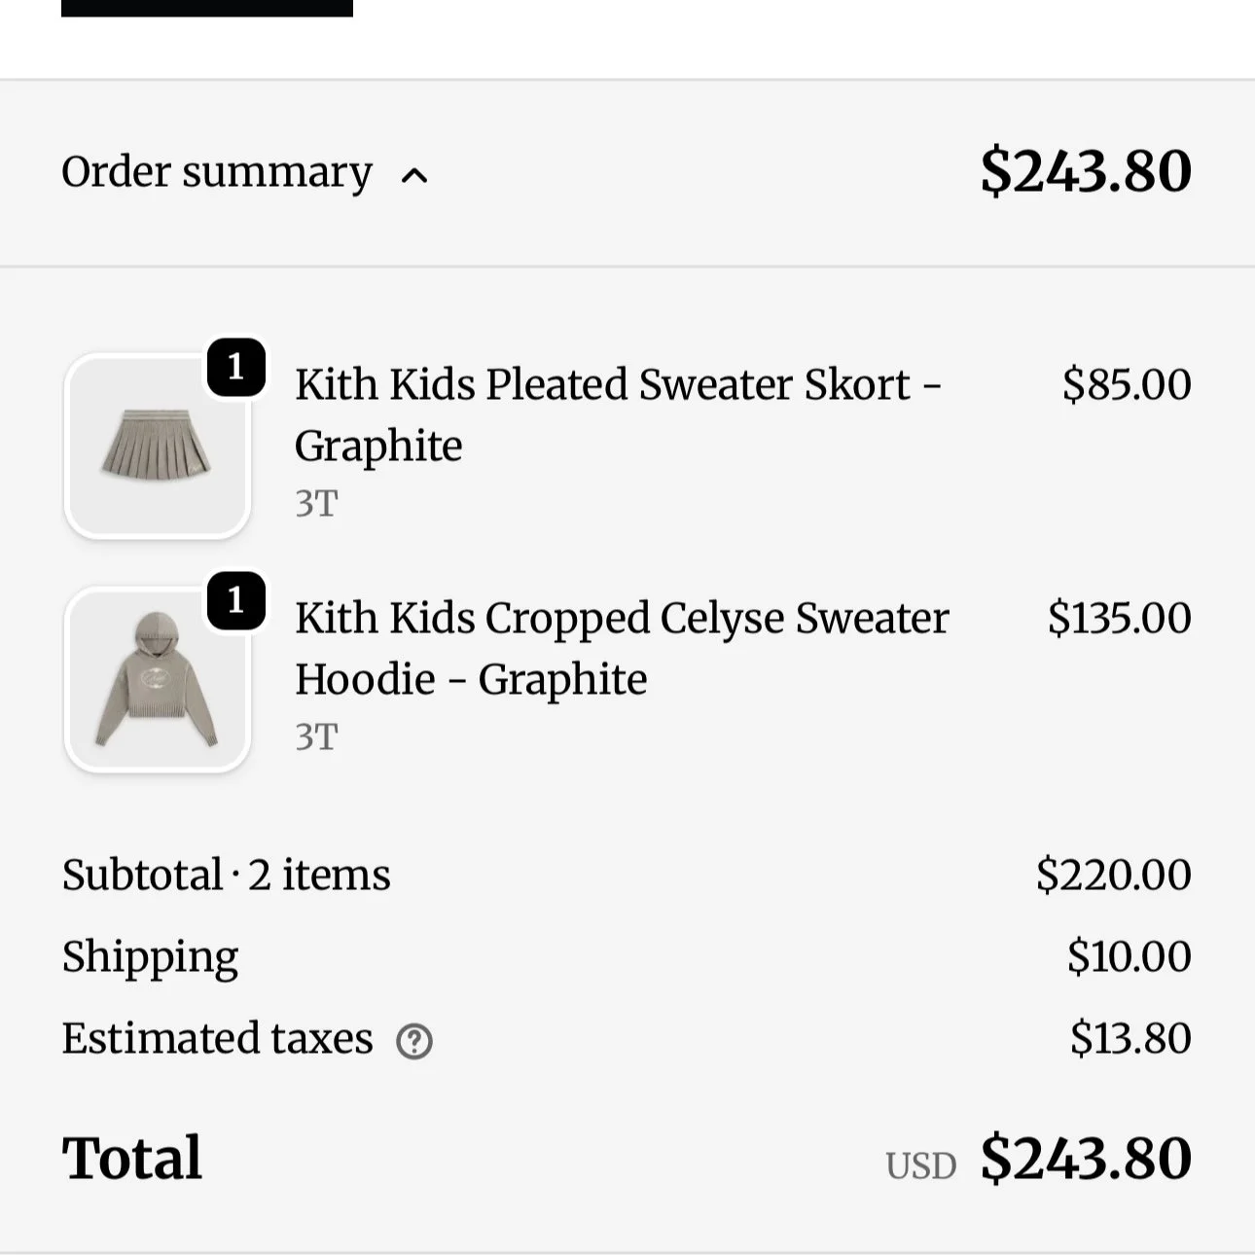Click the Estimated taxes label
This screenshot has width=1255, height=1255.
tap(217, 1038)
